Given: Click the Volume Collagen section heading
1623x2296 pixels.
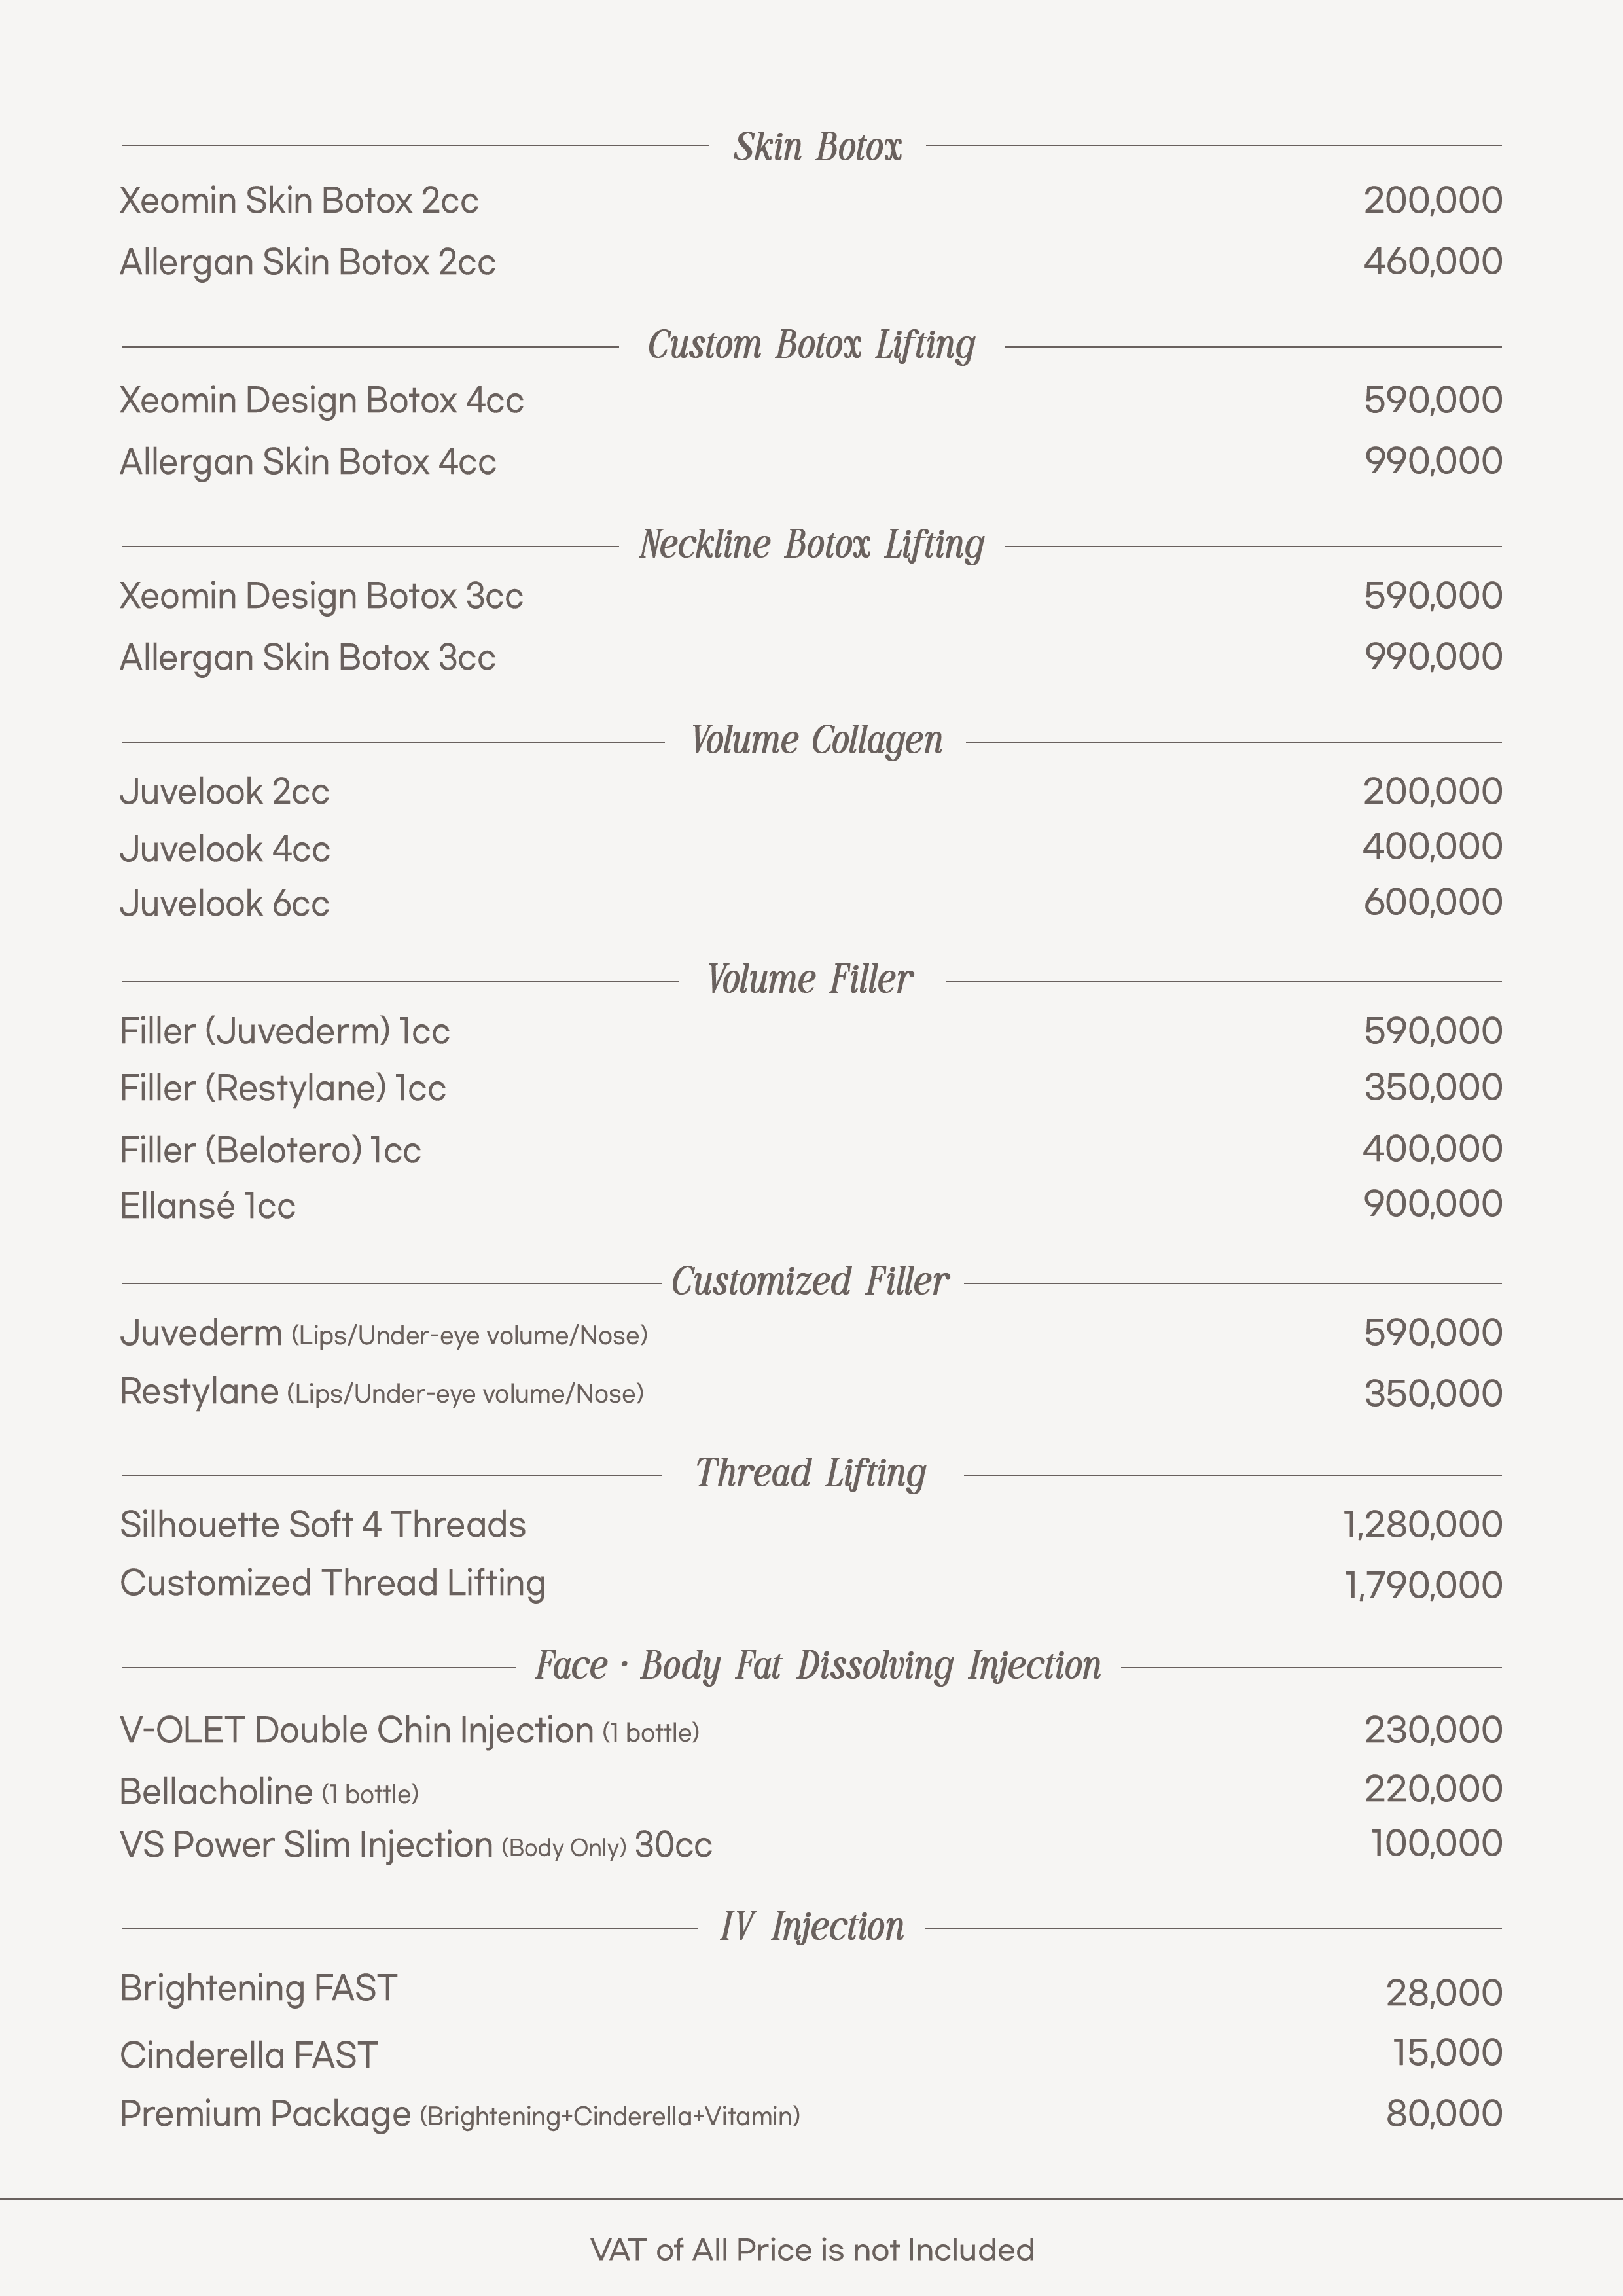Looking at the screenshot, I should pos(816,741).
